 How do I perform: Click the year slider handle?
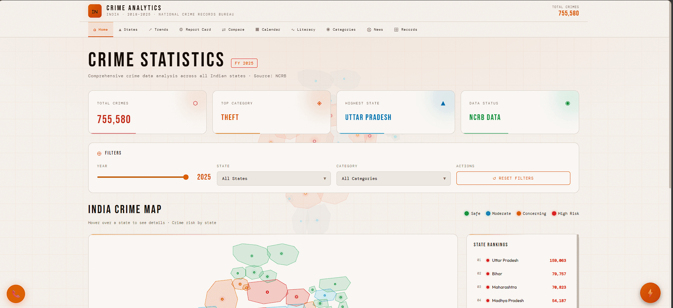(186, 177)
